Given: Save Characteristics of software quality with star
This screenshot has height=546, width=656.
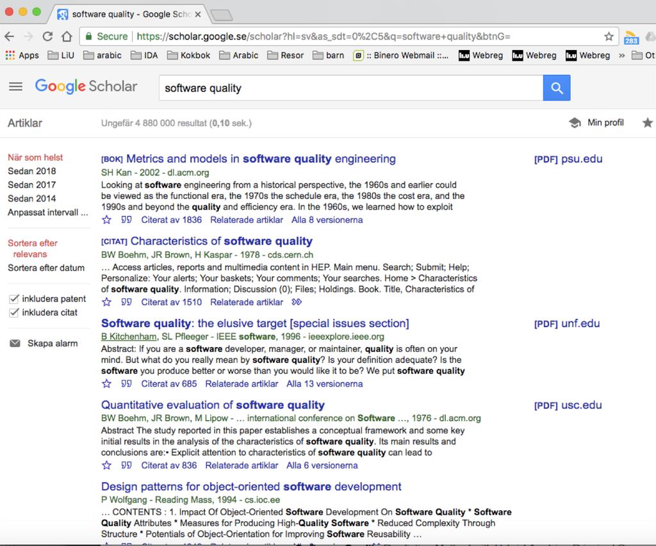Looking at the screenshot, I should click(107, 302).
